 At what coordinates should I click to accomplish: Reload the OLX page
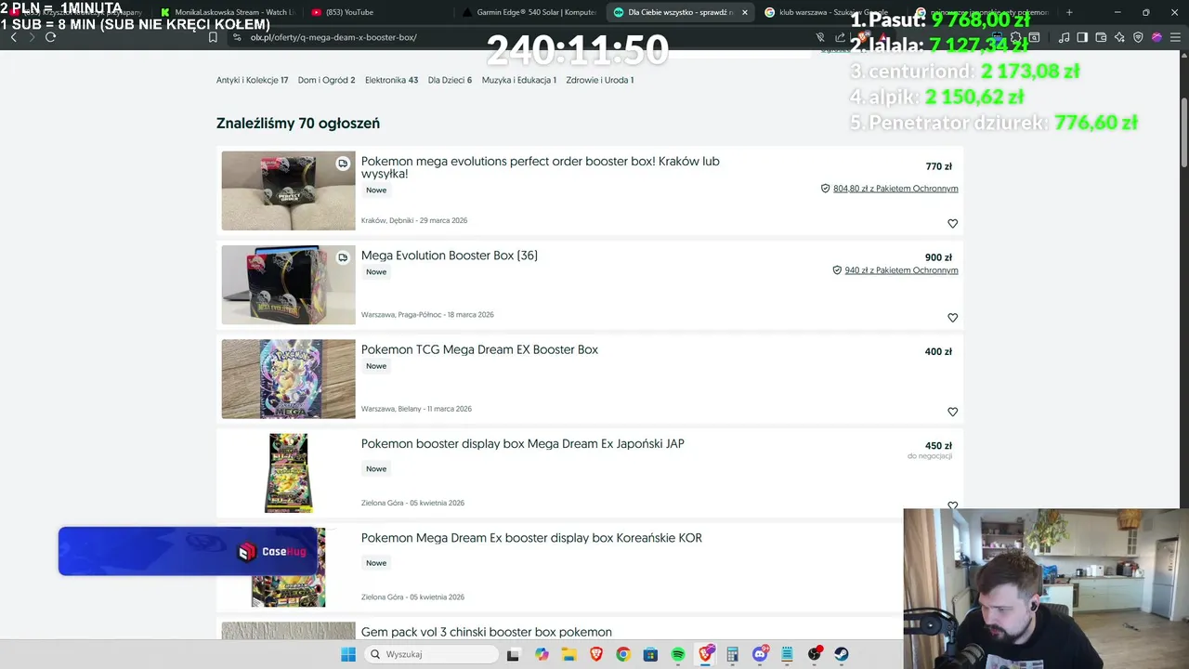[50, 37]
